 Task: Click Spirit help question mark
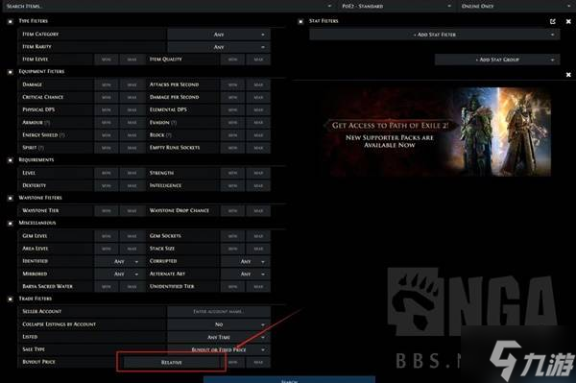pos(41,148)
